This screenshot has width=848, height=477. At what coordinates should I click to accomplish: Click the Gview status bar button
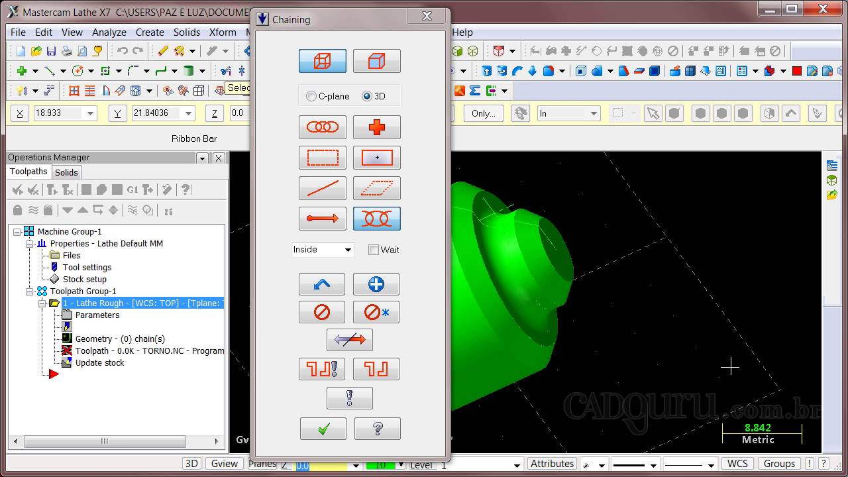click(x=225, y=464)
